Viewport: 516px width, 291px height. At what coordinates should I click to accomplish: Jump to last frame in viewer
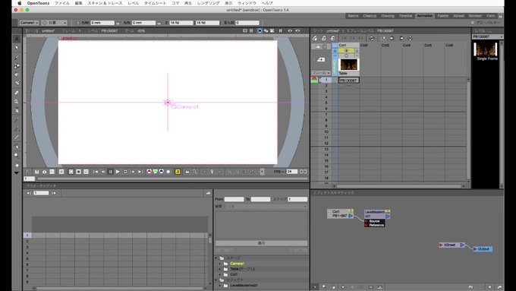[140, 172]
